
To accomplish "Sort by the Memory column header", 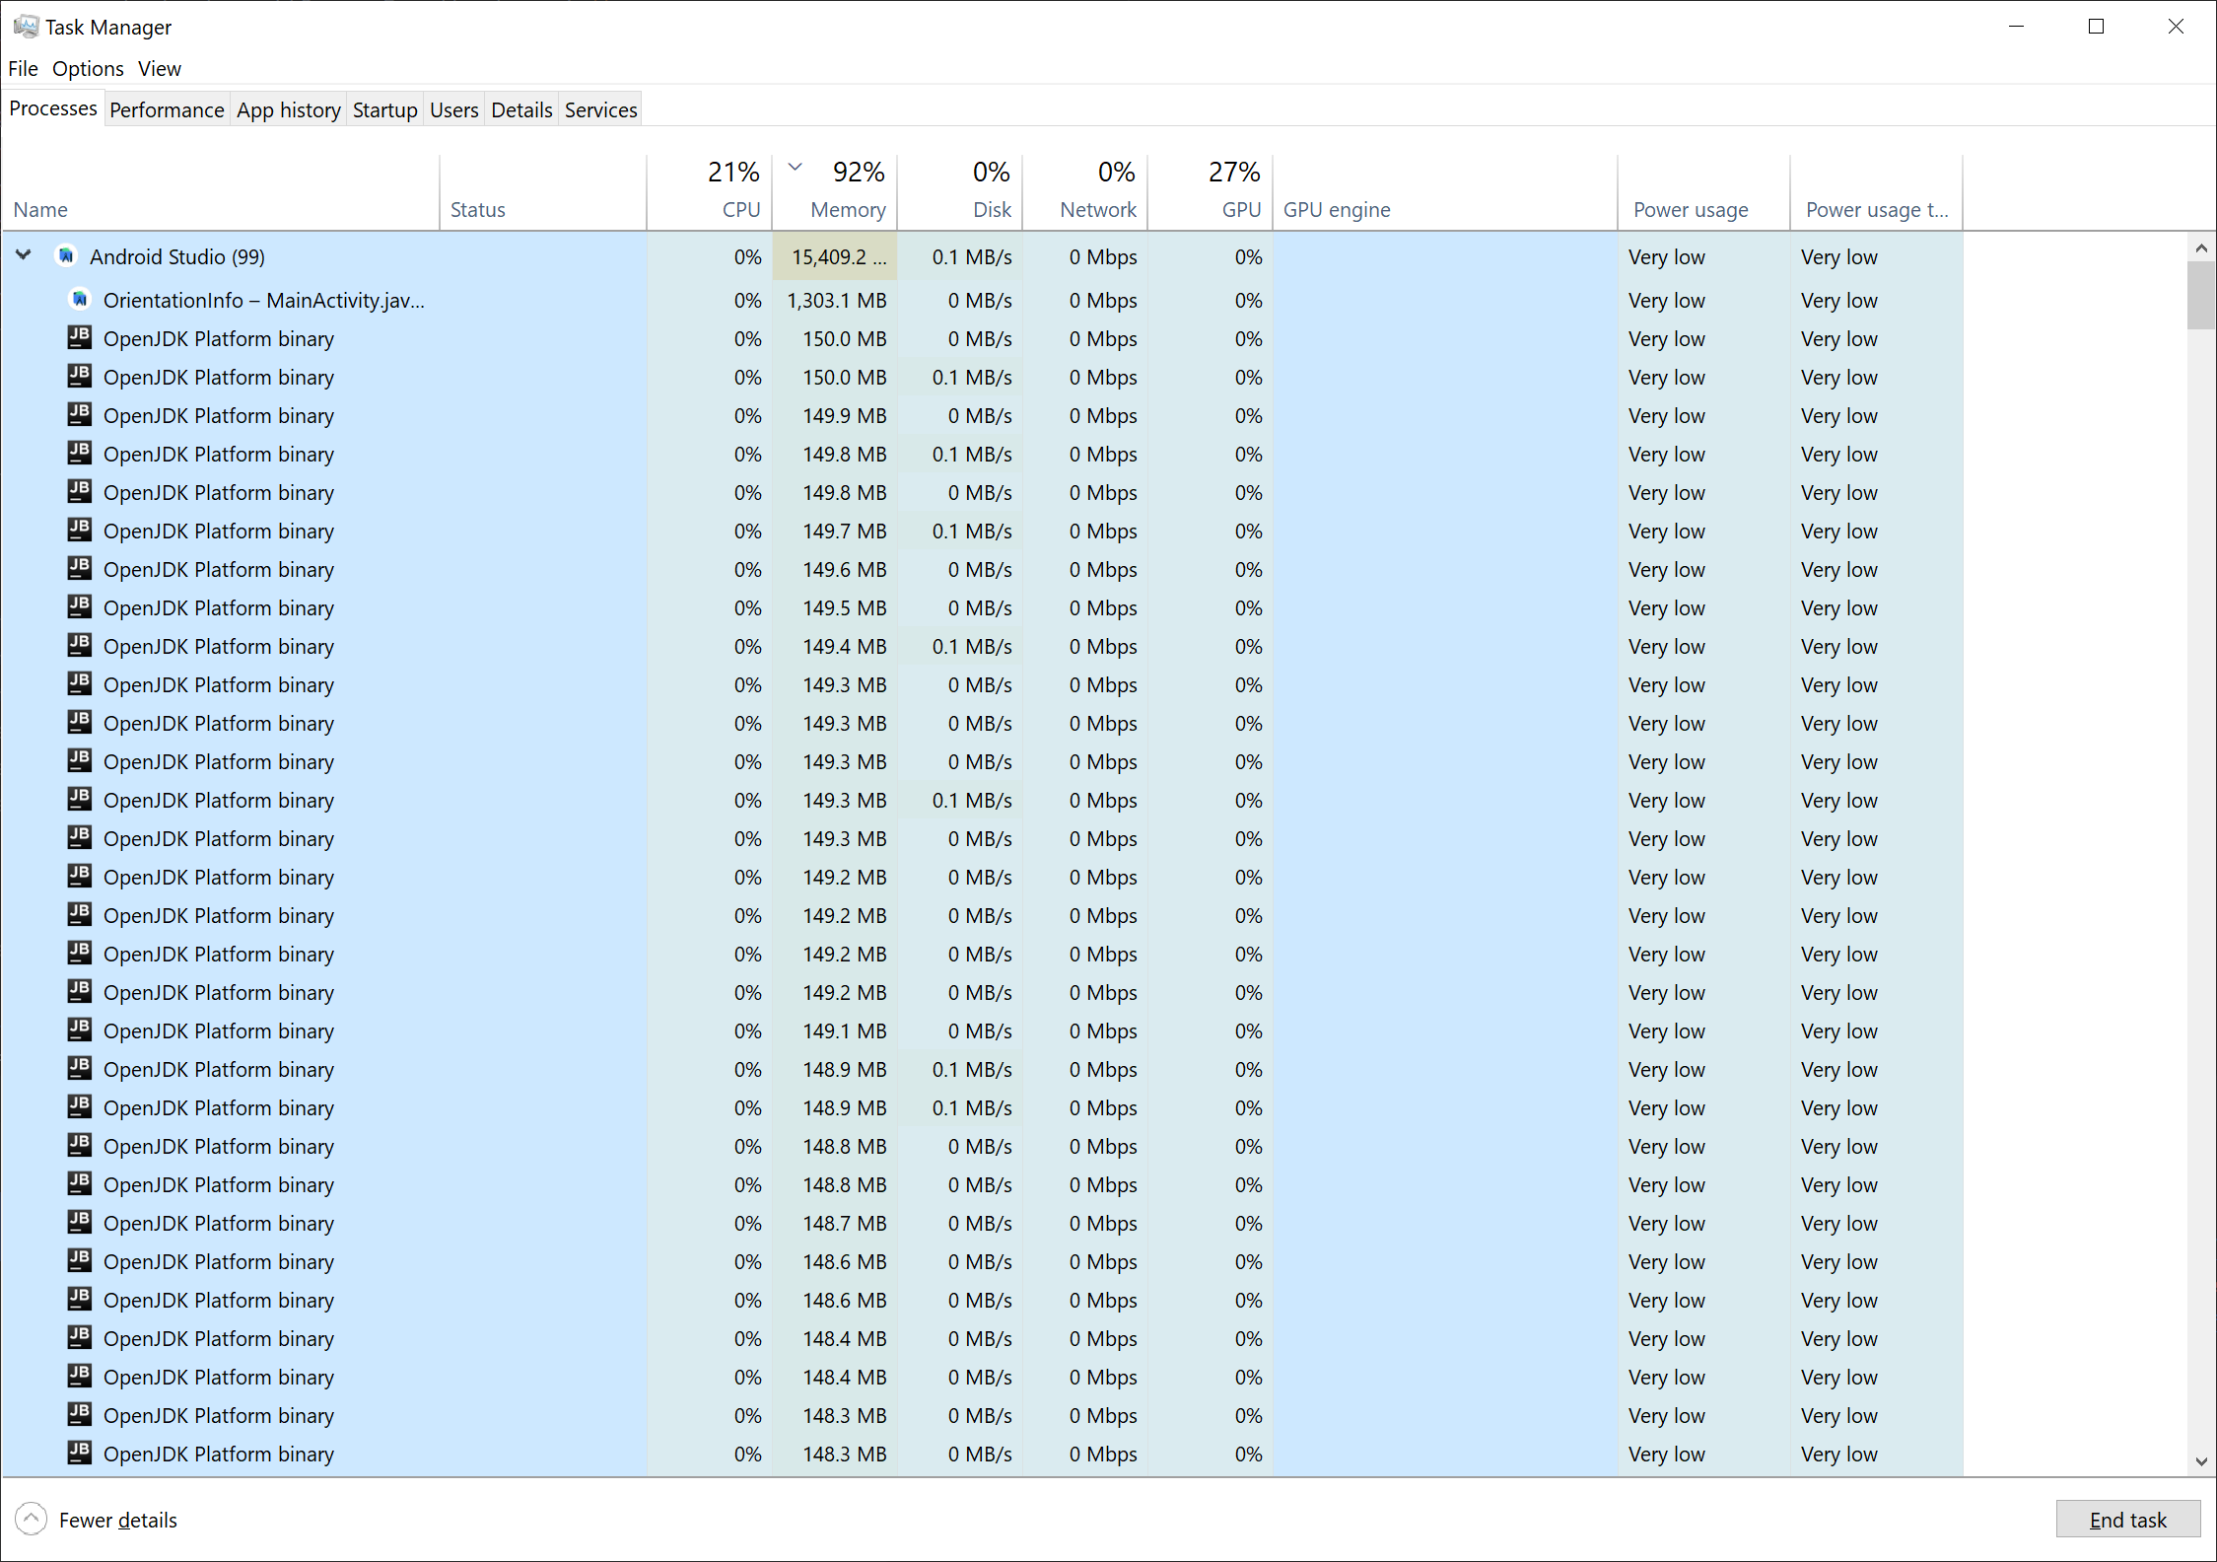I will pyautogui.click(x=835, y=193).
